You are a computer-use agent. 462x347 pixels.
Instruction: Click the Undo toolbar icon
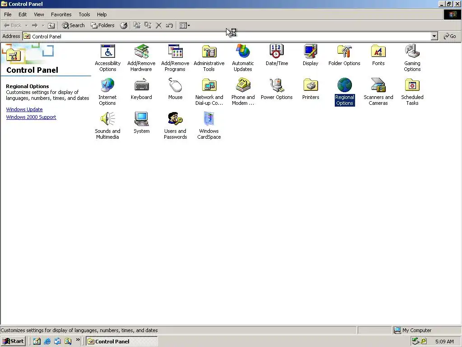(169, 25)
